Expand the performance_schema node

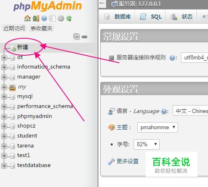[x=4, y=107]
